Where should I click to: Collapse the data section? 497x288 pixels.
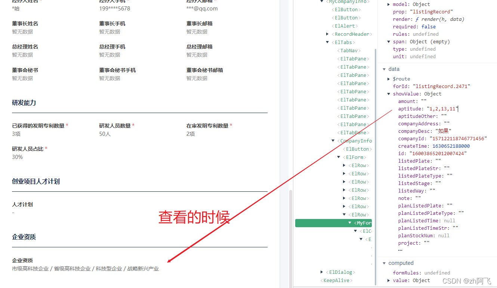point(384,69)
